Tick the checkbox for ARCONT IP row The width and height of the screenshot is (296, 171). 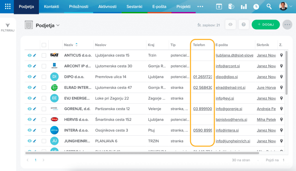click(x=44, y=66)
